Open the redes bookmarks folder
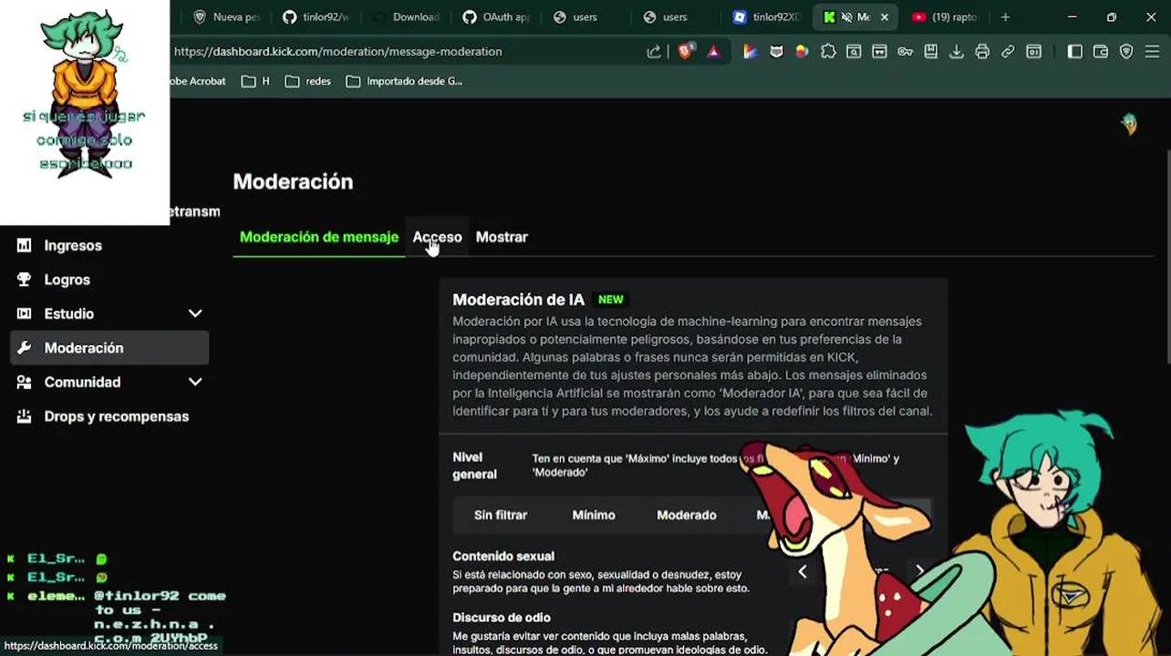 307,81
